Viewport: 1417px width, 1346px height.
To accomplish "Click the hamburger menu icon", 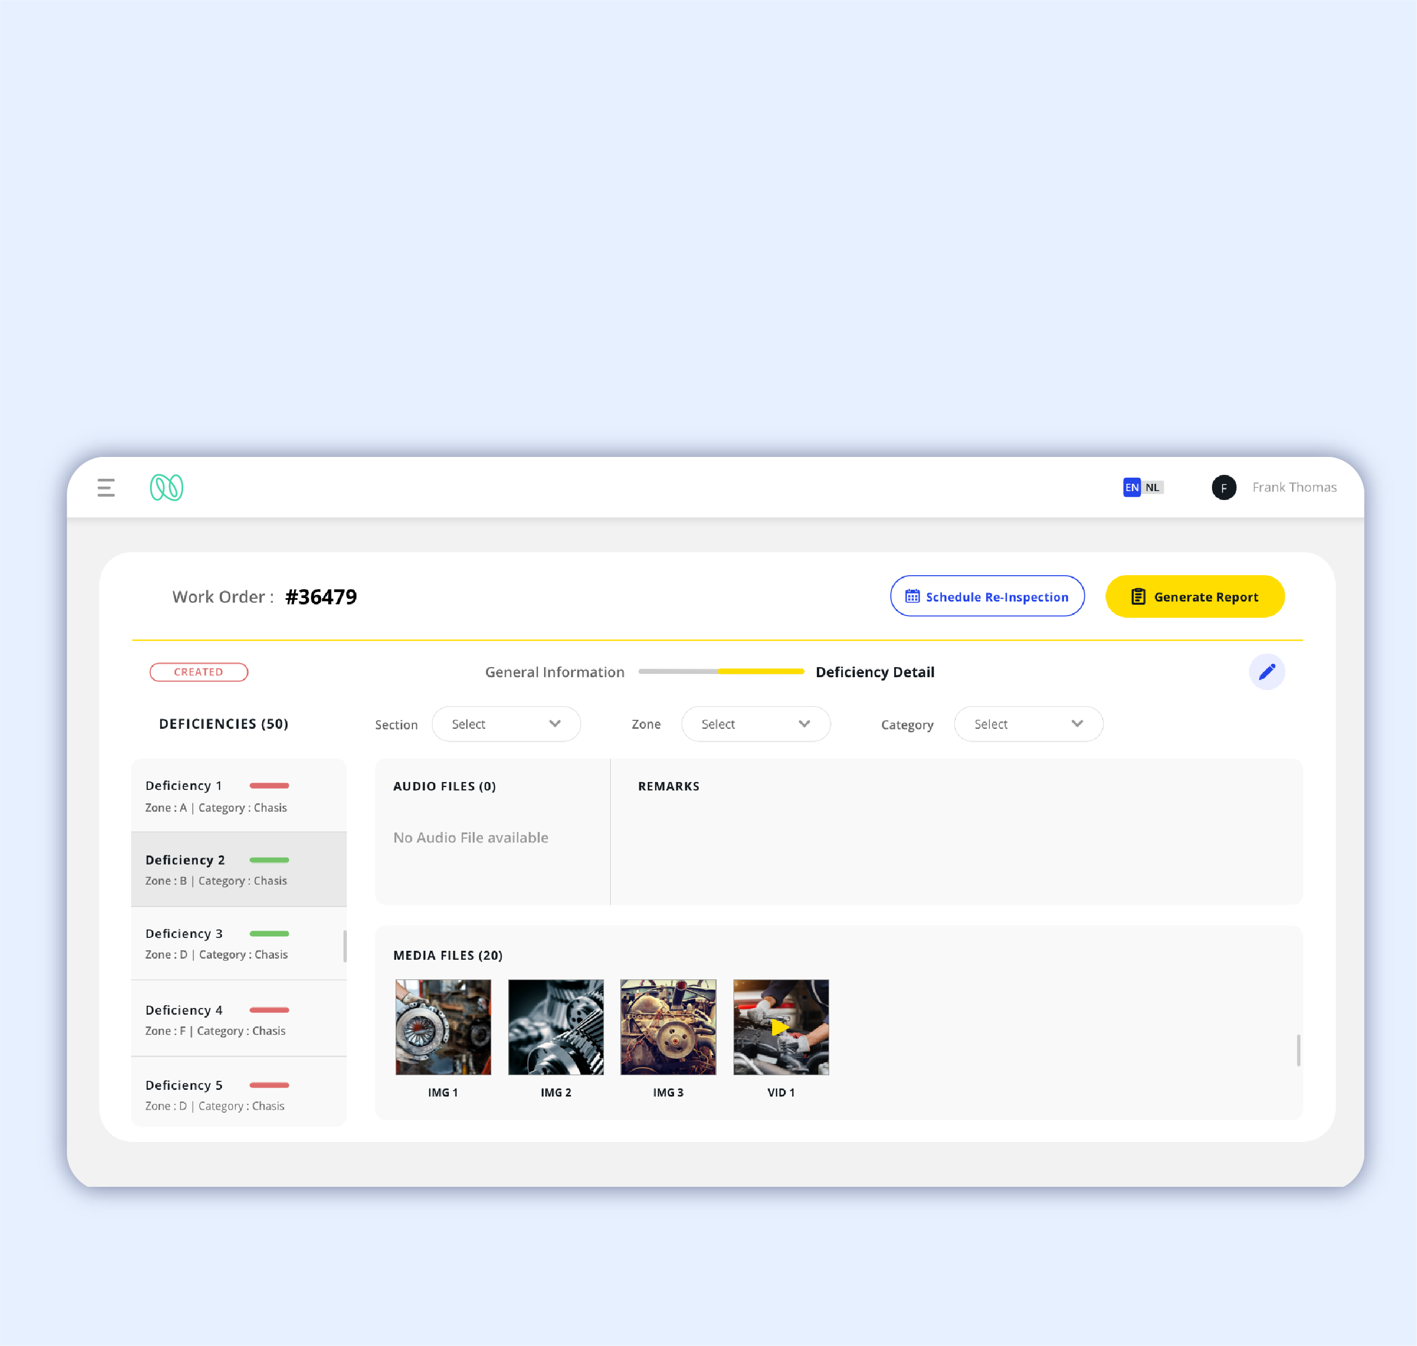I will pyautogui.click(x=108, y=488).
